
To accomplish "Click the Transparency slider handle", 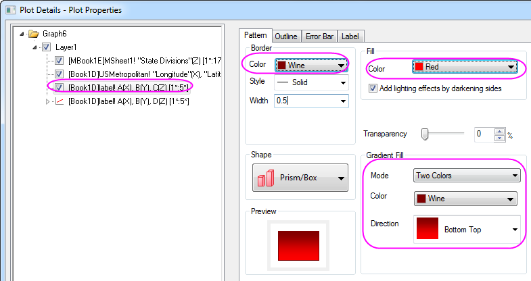I will 425,134.
